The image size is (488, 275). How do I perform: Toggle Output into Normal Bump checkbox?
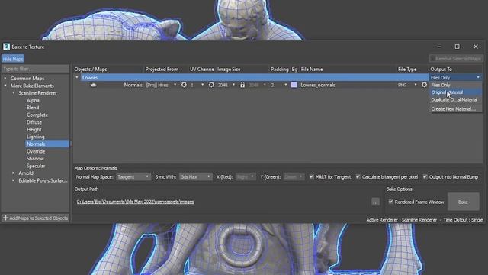coord(425,176)
